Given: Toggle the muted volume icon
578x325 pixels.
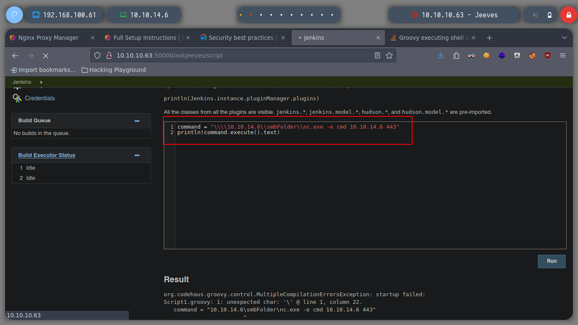Looking at the screenshot, I should [535, 15].
